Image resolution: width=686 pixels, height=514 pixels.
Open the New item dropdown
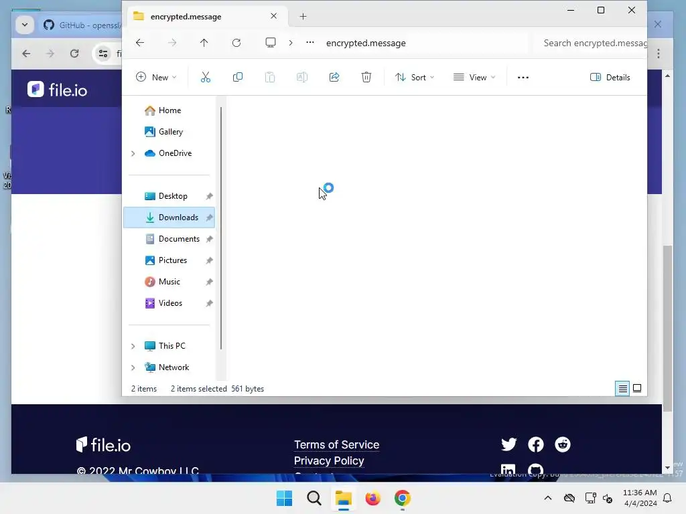156,78
